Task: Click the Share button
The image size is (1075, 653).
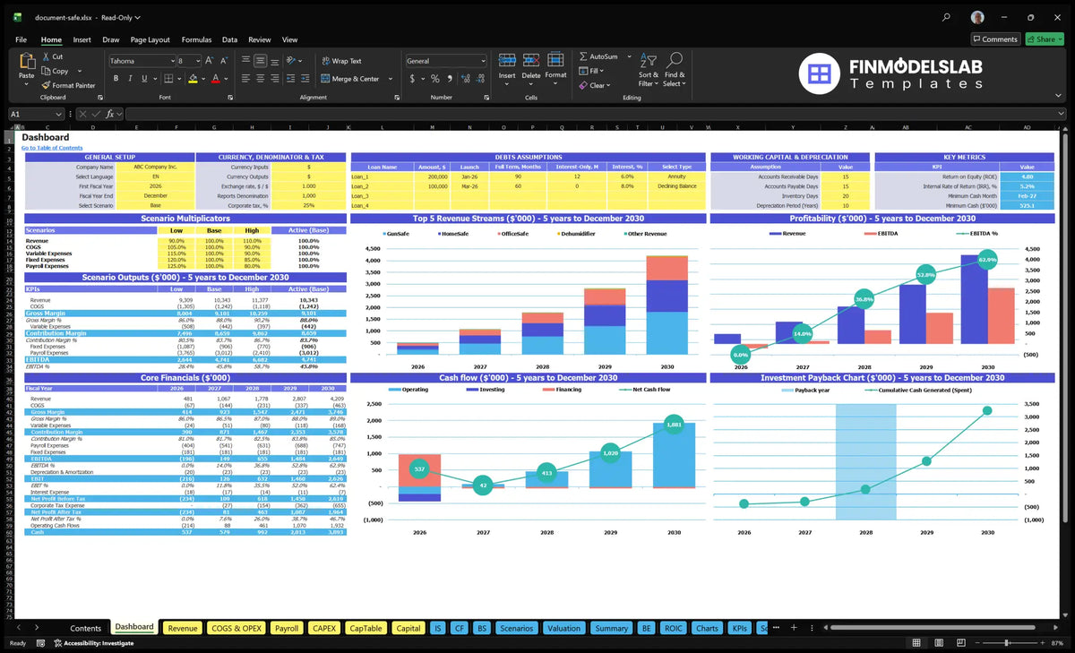Action: [x=1044, y=39]
